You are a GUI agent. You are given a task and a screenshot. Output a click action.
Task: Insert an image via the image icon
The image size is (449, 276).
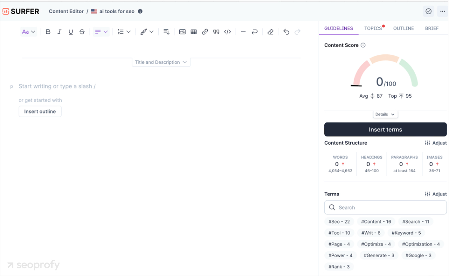pyautogui.click(x=182, y=32)
